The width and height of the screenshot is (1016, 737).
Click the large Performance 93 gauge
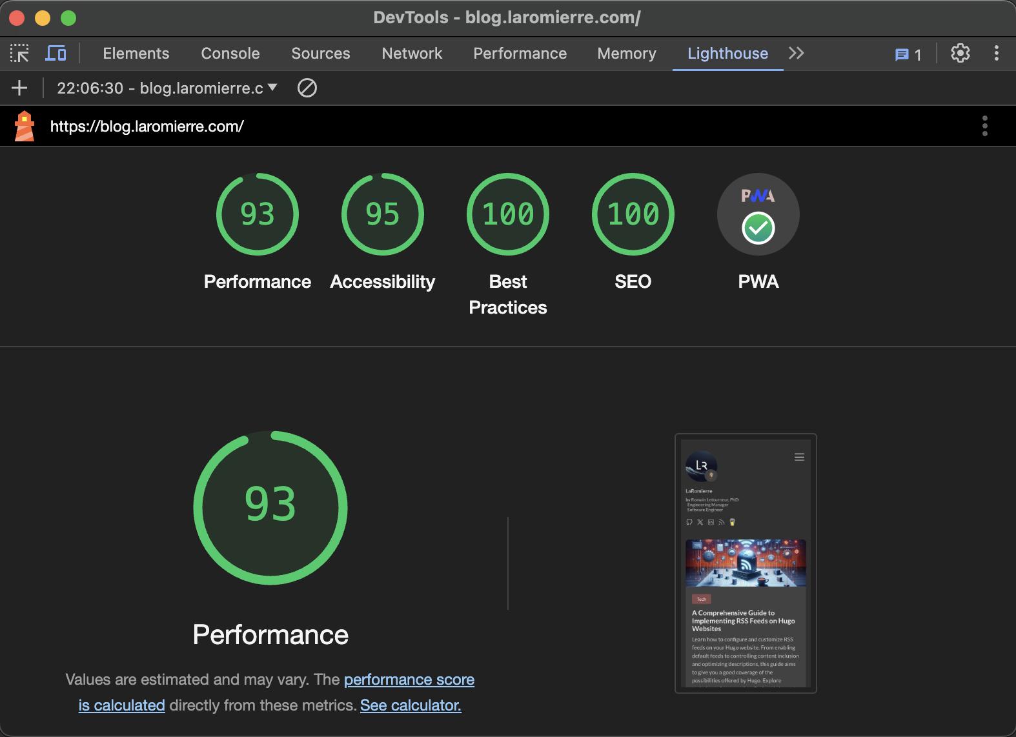tap(270, 507)
